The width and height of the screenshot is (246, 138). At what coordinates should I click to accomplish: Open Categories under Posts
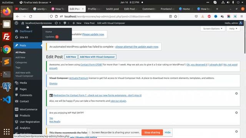pos(21,62)
